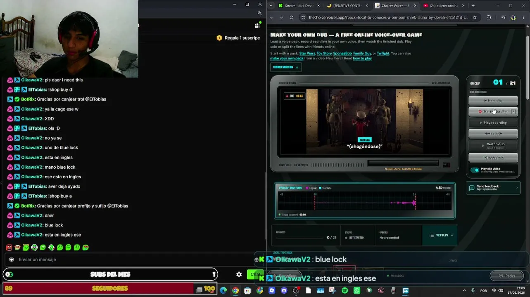Show hidden system tray icons
Screen dimensions: 530x297
(x=464, y=290)
